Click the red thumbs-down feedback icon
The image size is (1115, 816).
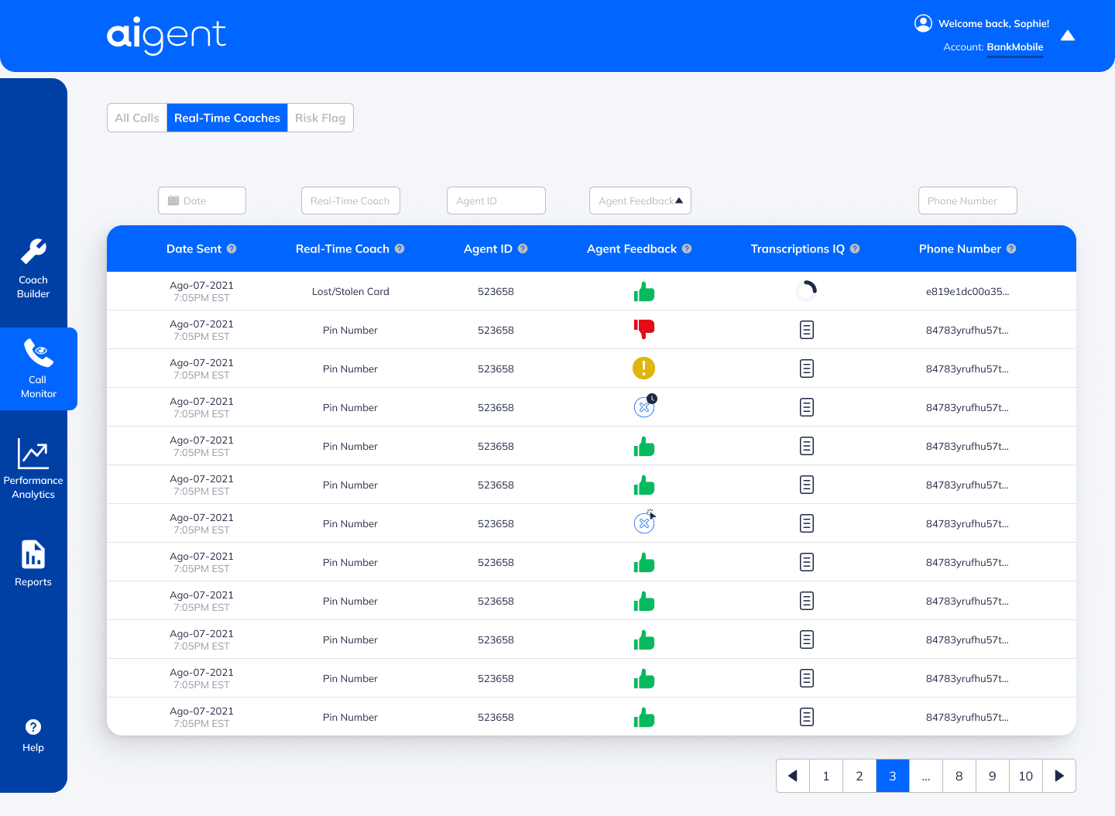pos(644,330)
